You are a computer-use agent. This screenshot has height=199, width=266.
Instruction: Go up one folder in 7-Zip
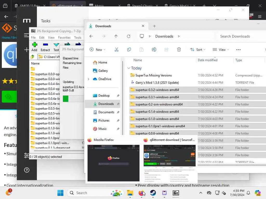click(32, 57)
